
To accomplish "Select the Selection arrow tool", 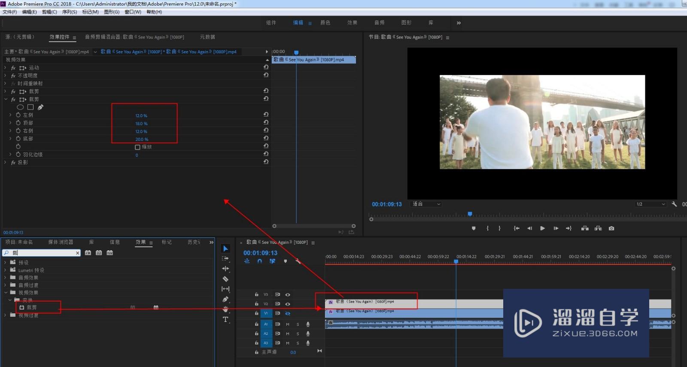I will [x=225, y=249].
